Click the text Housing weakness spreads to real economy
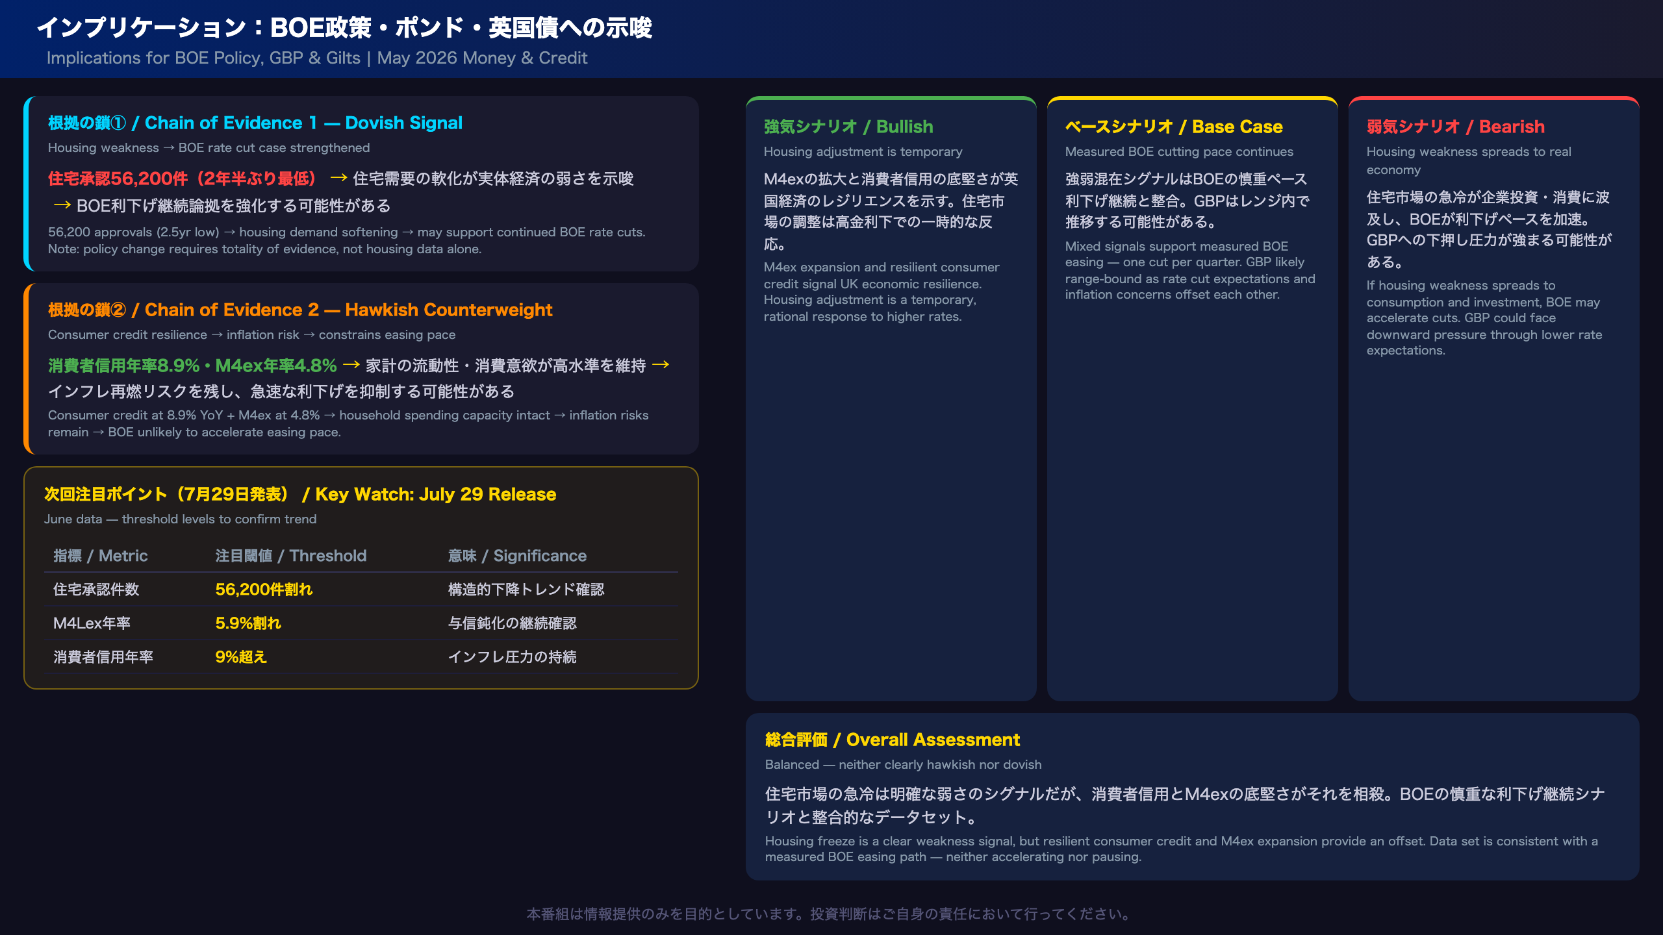Screen dimensions: 1663x935 [1468, 160]
